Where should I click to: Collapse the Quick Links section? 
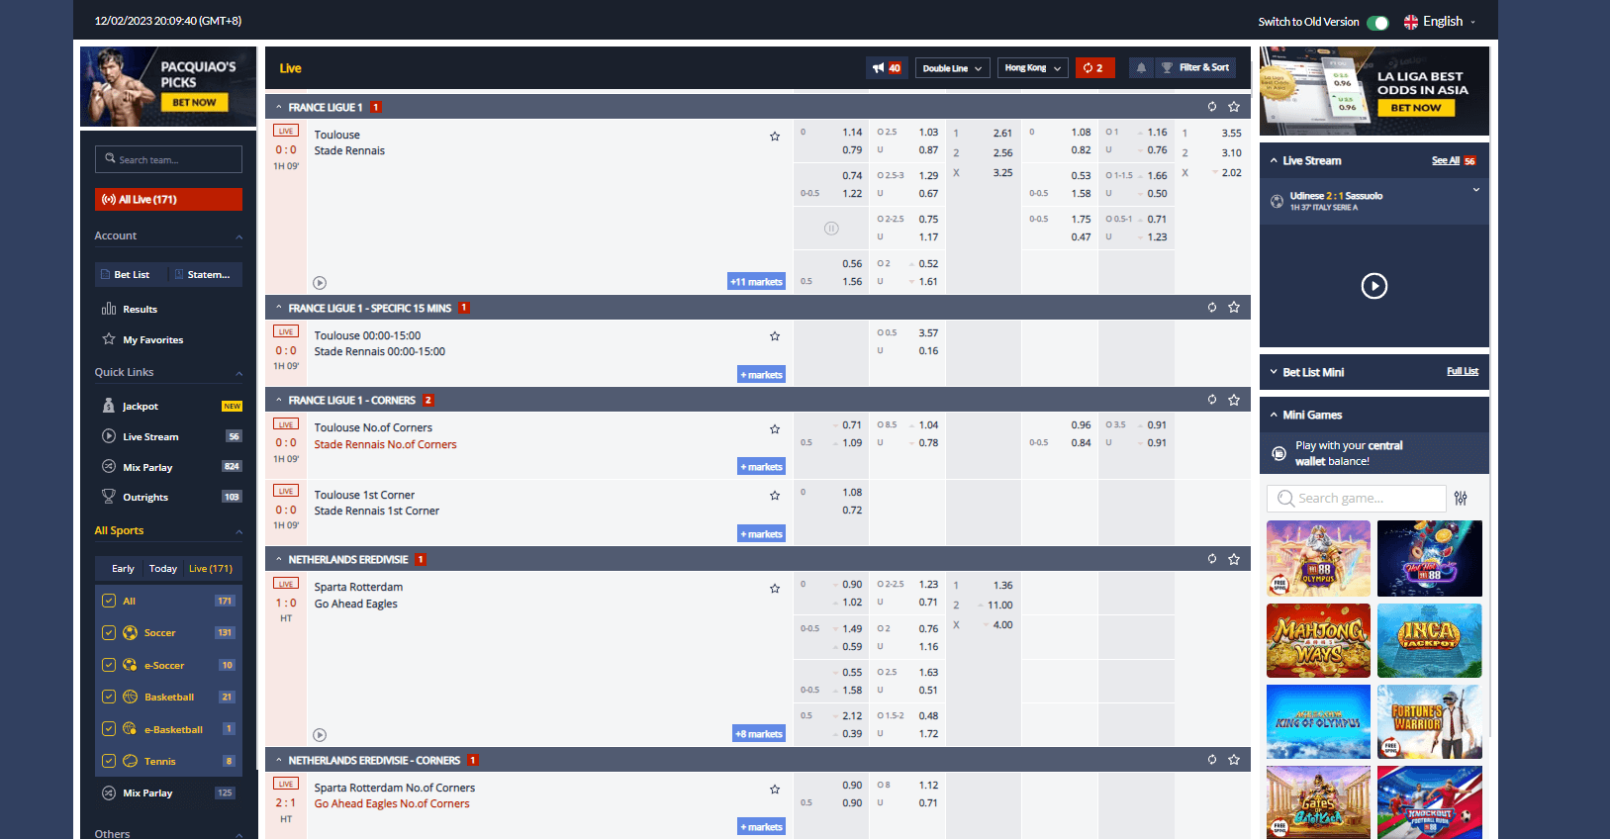click(239, 373)
